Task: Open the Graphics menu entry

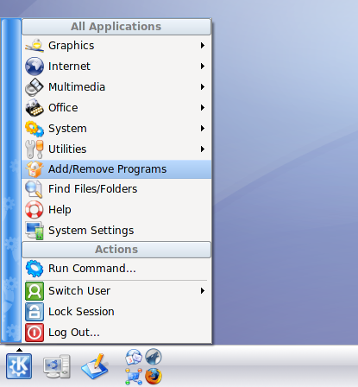Action: 116,46
